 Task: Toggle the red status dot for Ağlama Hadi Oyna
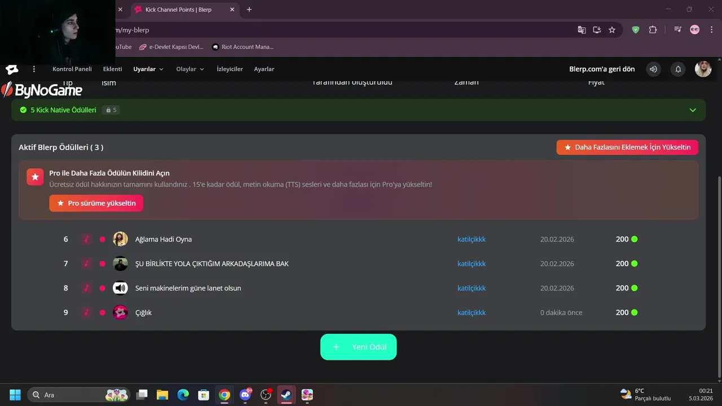click(102, 239)
